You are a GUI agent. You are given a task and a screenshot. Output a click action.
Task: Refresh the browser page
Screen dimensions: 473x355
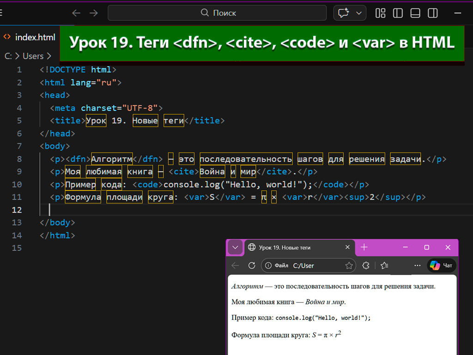point(252,265)
